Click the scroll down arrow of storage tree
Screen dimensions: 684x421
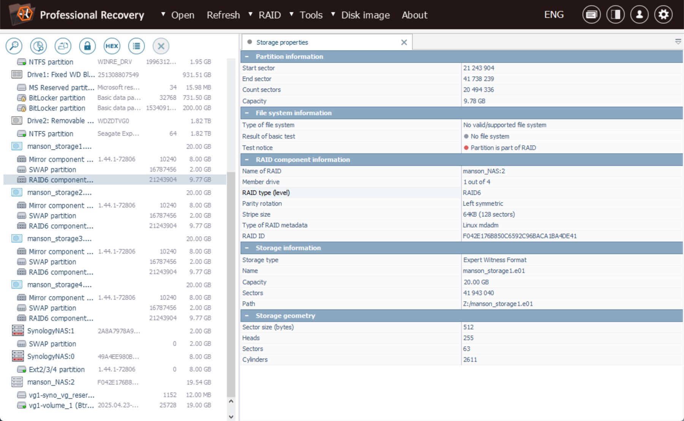click(x=231, y=416)
